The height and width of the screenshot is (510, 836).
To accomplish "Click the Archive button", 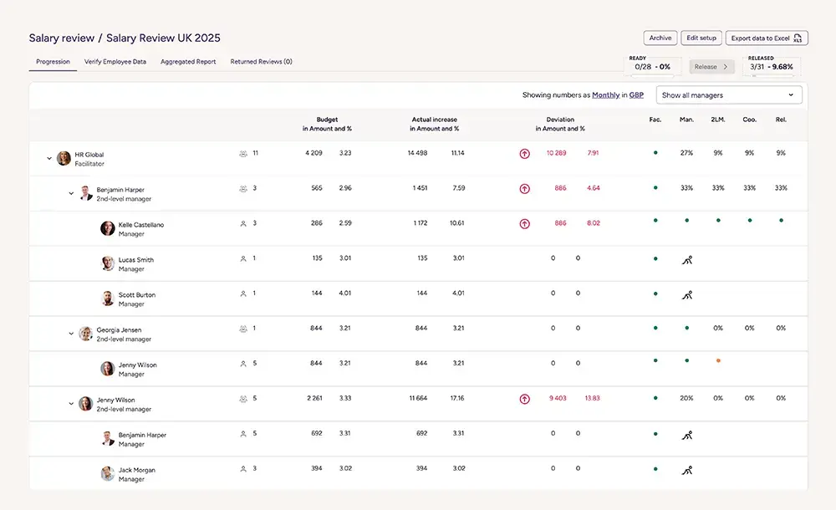I will [x=660, y=38].
